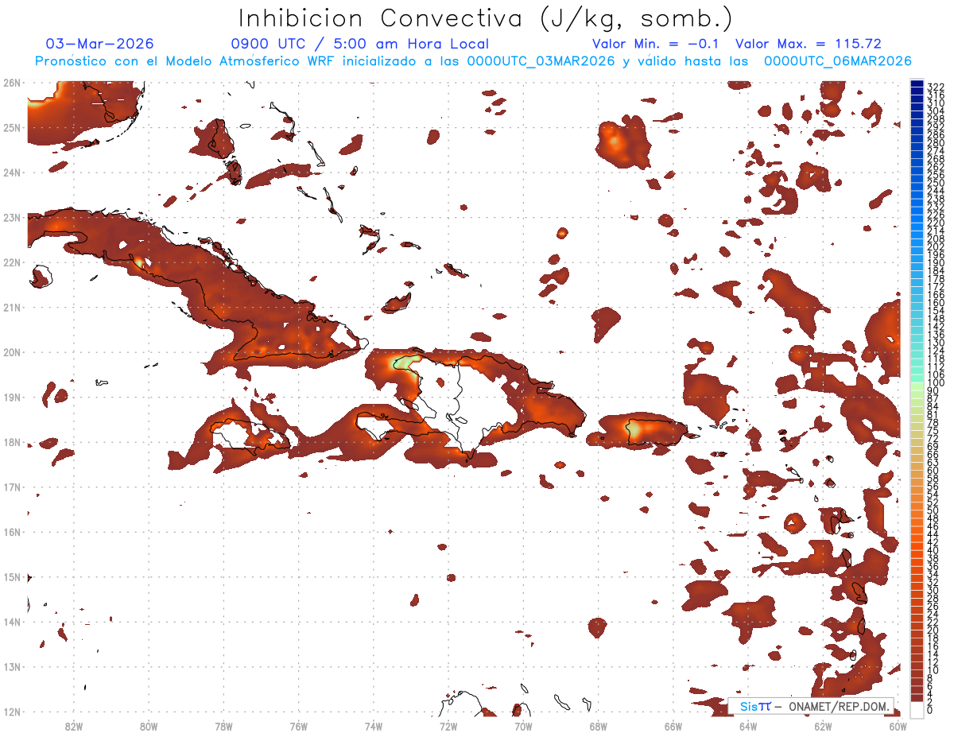The height and width of the screenshot is (737, 954).
Task: Click the 80W longitude axis label
Action: (x=149, y=726)
